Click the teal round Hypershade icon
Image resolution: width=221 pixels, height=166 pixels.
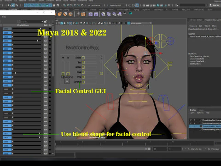tap(158, 5)
